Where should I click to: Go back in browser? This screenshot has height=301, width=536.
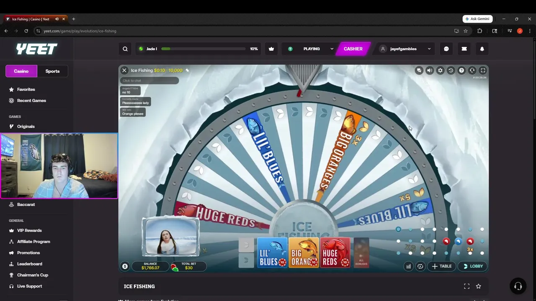pyautogui.click(x=6, y=31)
